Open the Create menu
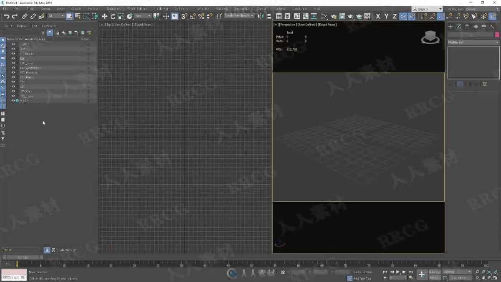Viewport: 501px width, 282px height. click(76, 9)
